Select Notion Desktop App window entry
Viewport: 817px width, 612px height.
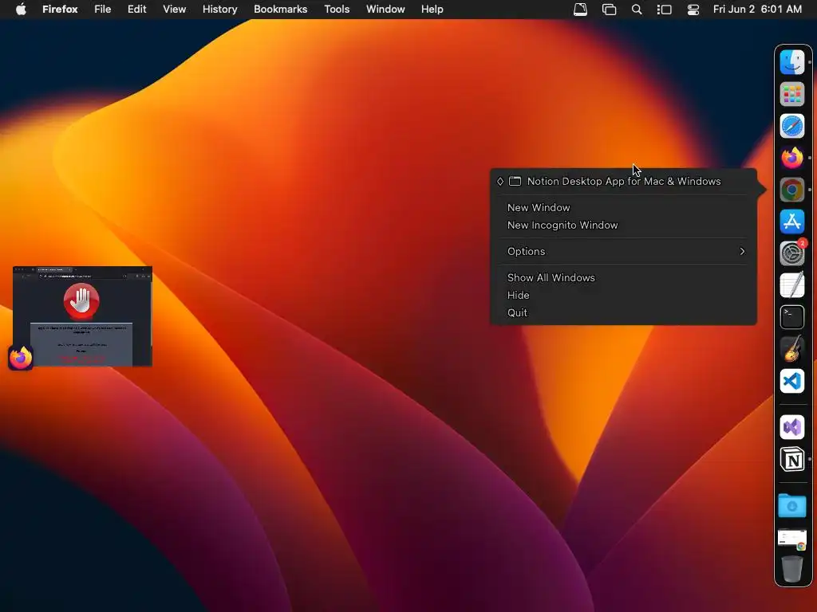623,182
